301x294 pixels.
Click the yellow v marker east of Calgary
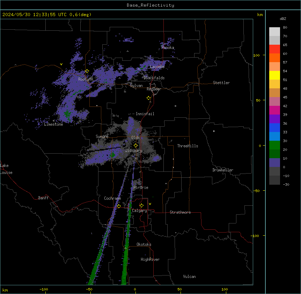(x=150, y=204)
